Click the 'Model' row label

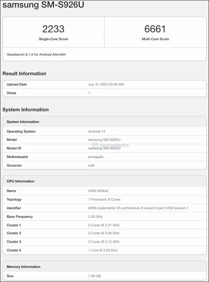pyautogui.click(x=12, y=140)
